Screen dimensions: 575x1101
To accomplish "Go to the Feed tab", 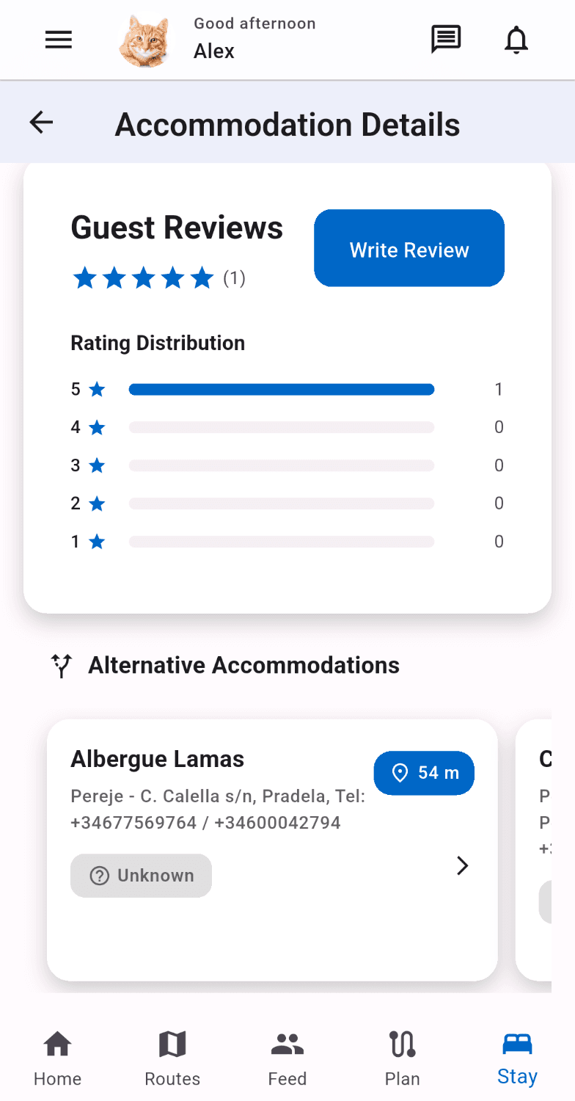I will (x=287, y=1058).
